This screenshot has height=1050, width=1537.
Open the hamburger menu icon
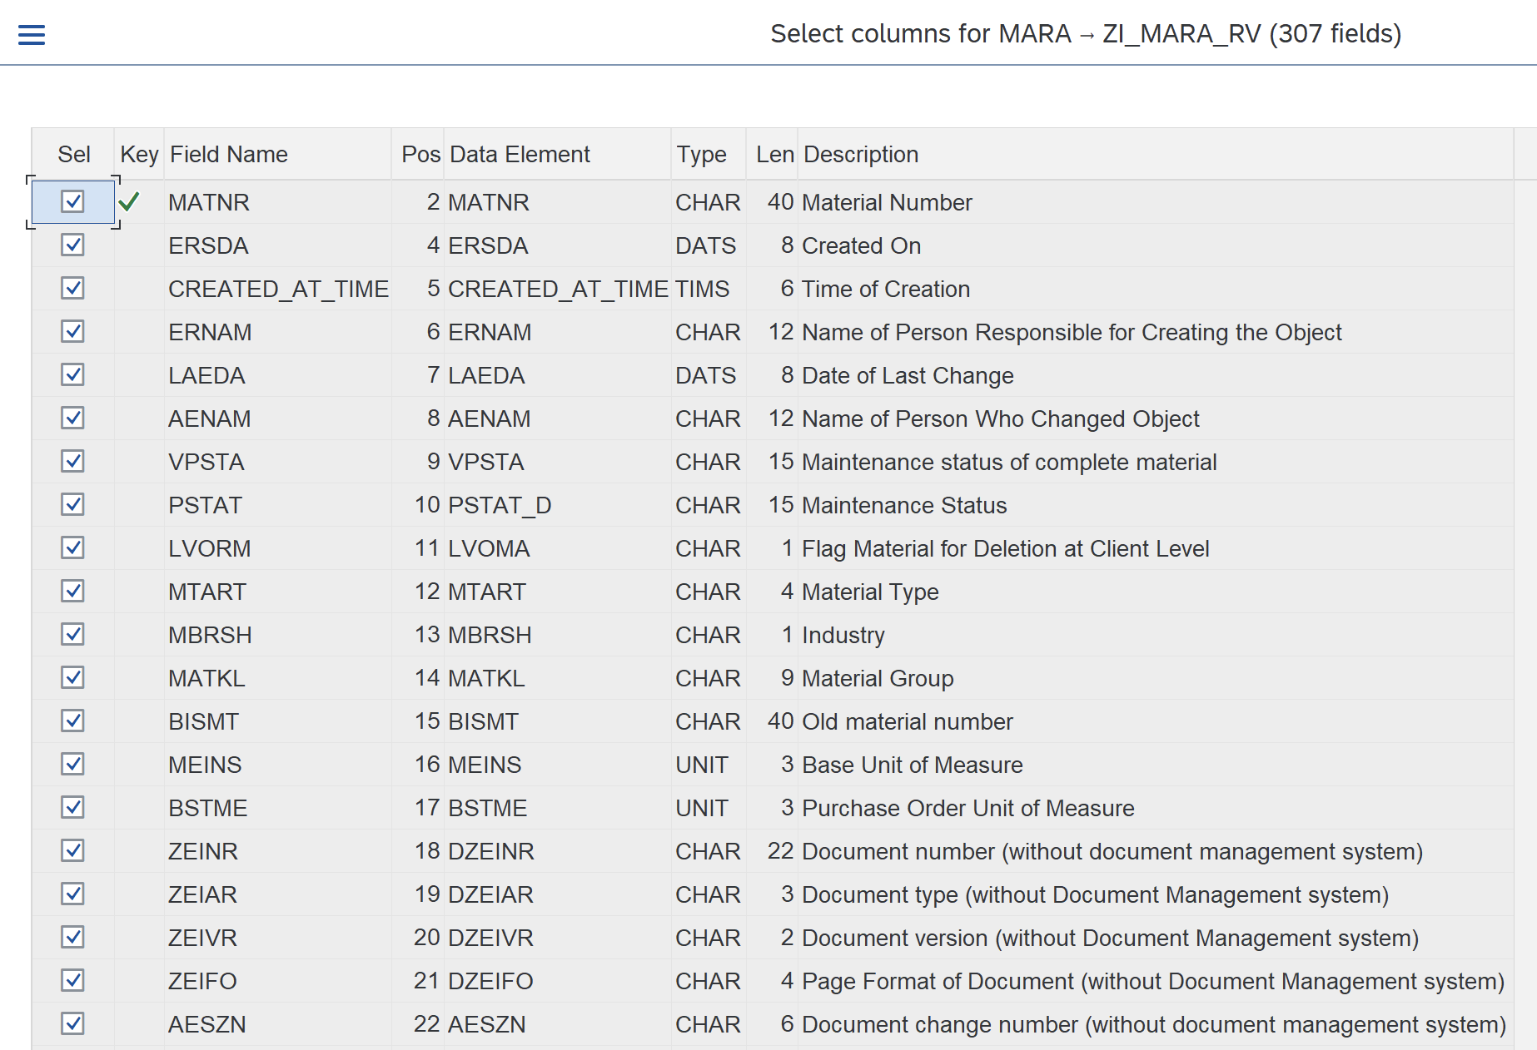(x=32, y=34)
